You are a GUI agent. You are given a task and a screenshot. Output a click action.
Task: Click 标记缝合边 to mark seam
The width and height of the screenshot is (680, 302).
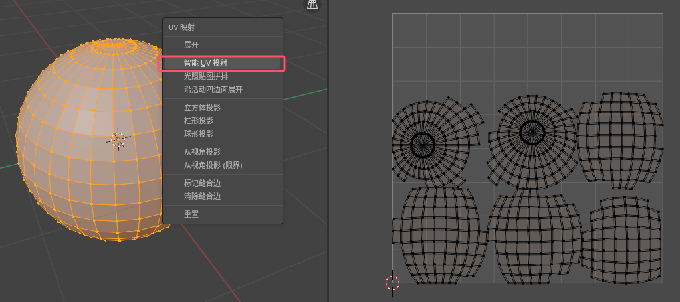coord(202,183)
